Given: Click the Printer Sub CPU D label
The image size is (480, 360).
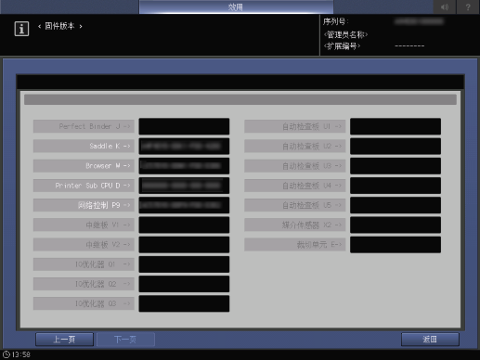Looking at the screenshot, I should tap(84, 186).
